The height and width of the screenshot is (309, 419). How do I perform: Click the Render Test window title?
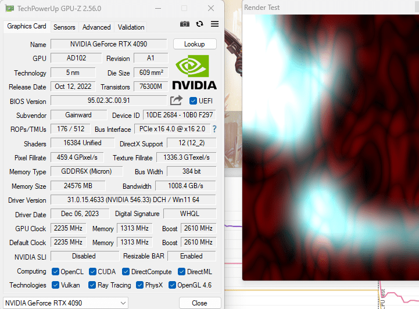click(262, 8)
